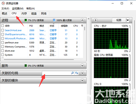Check the System process checkbox

click(x=3, y=55)
